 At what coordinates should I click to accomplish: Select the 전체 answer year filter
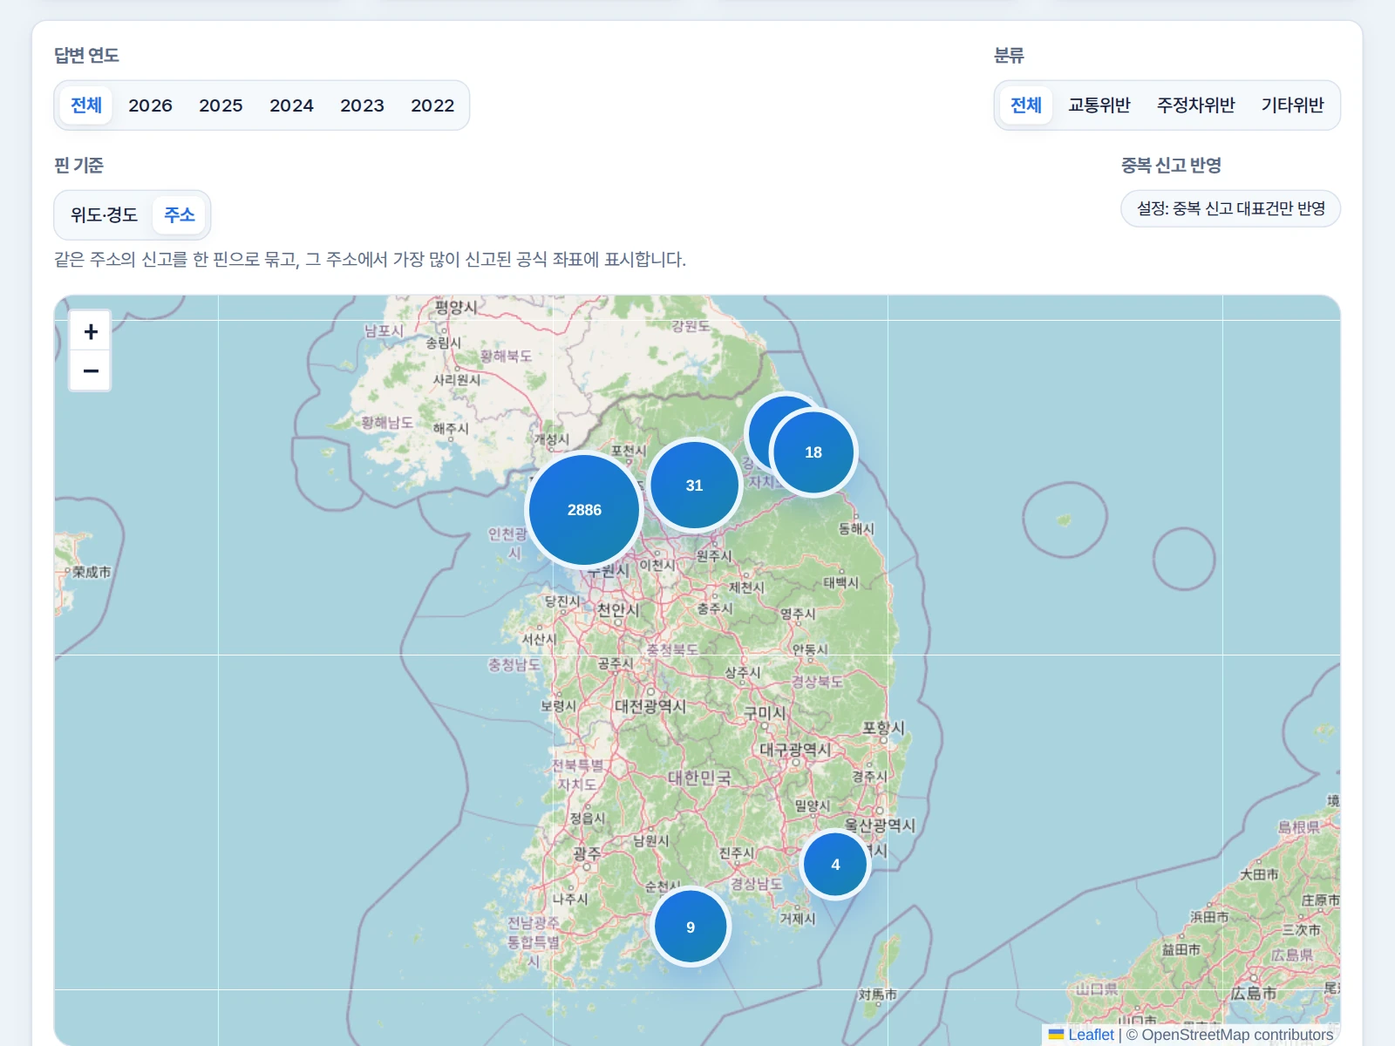[86, 105]
